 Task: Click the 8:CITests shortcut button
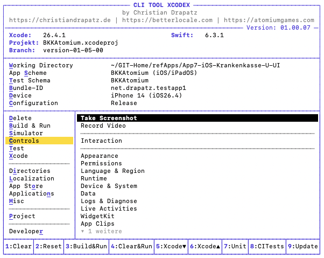click(x=267, y=246)
